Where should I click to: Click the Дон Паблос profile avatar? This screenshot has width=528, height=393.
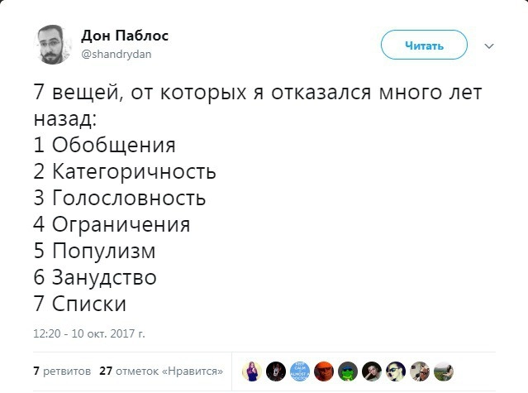[x=53, y=45]
